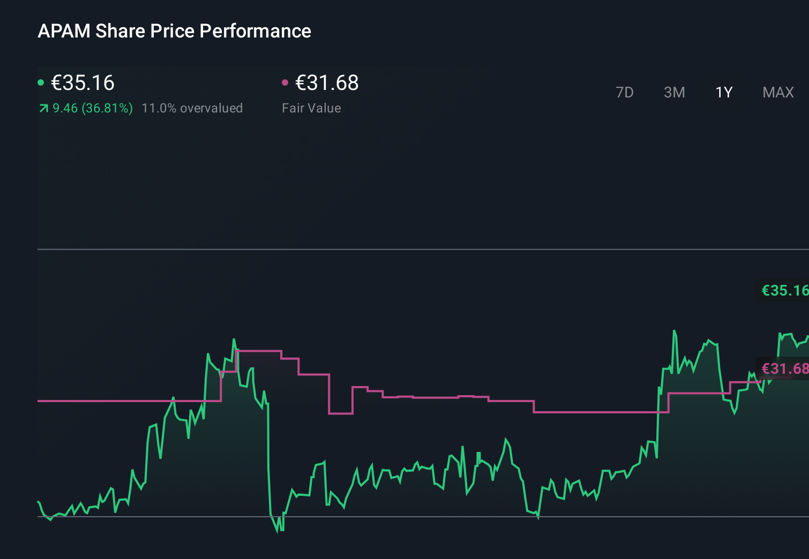This screenshot has width=809, height=559.
Task: Switch to the 7D time range
Action: pyautogui.click(x=625, y=92)
